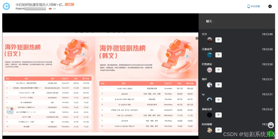
Task: Click the username xy in chat
Action: click(x=203, y=94)
